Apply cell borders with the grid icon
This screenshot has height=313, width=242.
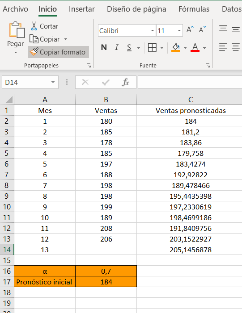click(x=152, y=48)
